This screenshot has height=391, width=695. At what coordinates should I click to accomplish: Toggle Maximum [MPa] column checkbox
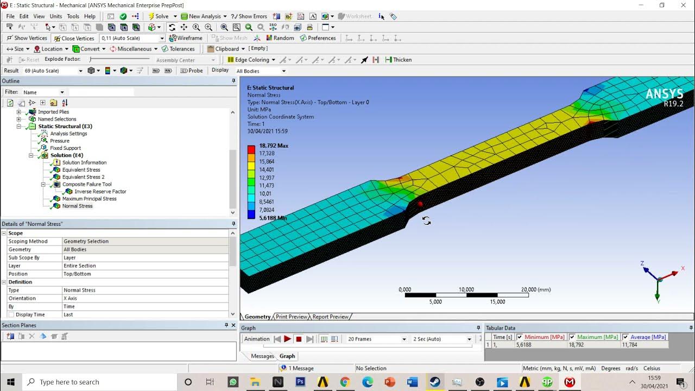coord(572,337)
